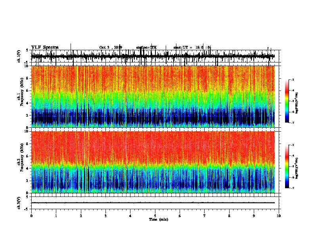Select the "Time (min)" x-axis title
The height and width of the screenshot is (242, 314).
[x=159, y=219]
